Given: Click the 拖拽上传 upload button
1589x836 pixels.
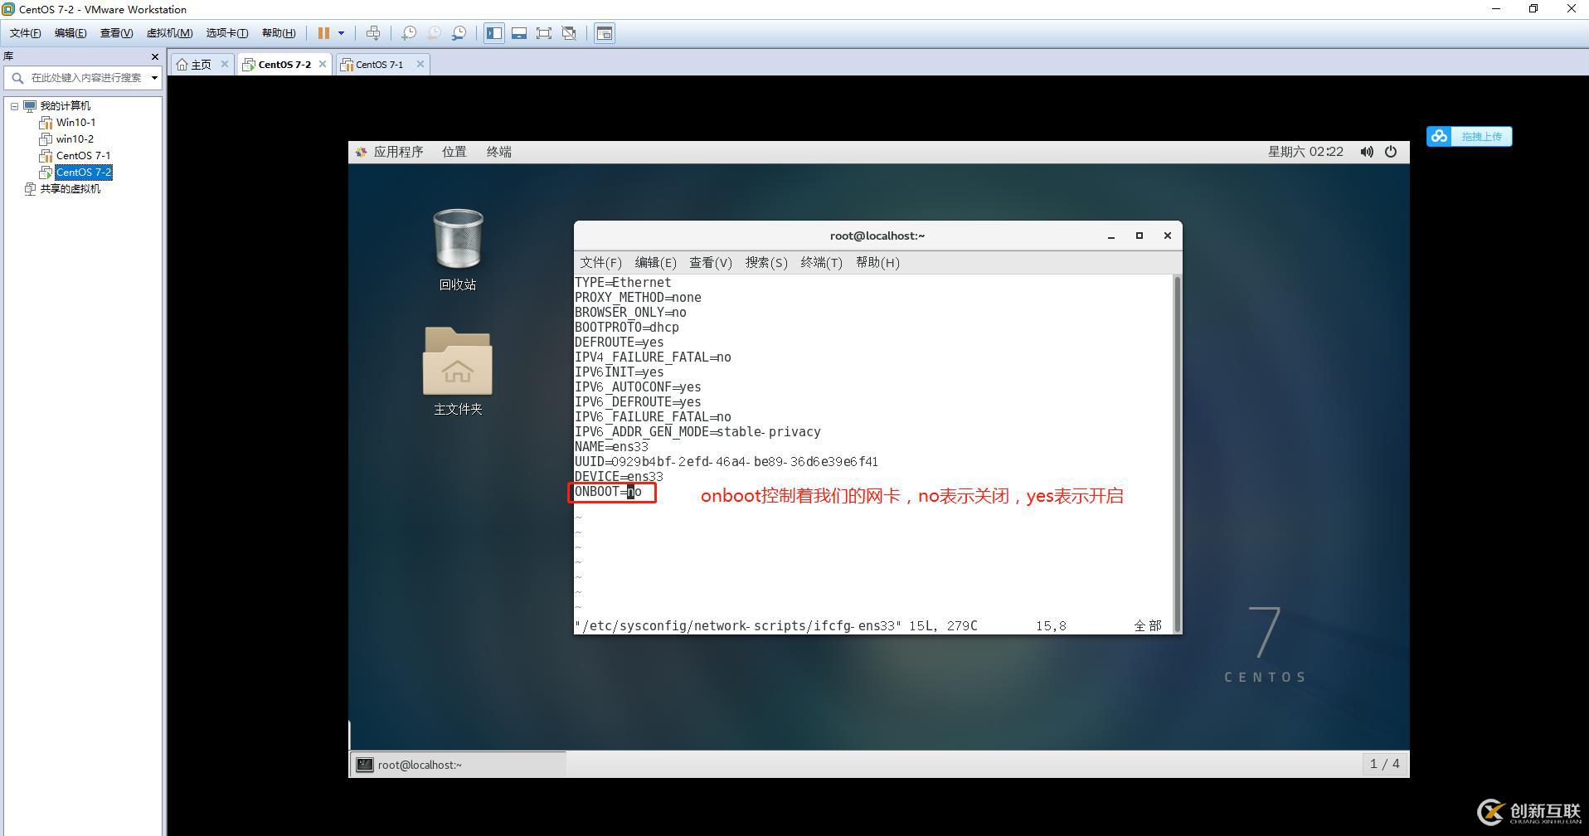Looking at the screenshot, I should coord(1469,136).
